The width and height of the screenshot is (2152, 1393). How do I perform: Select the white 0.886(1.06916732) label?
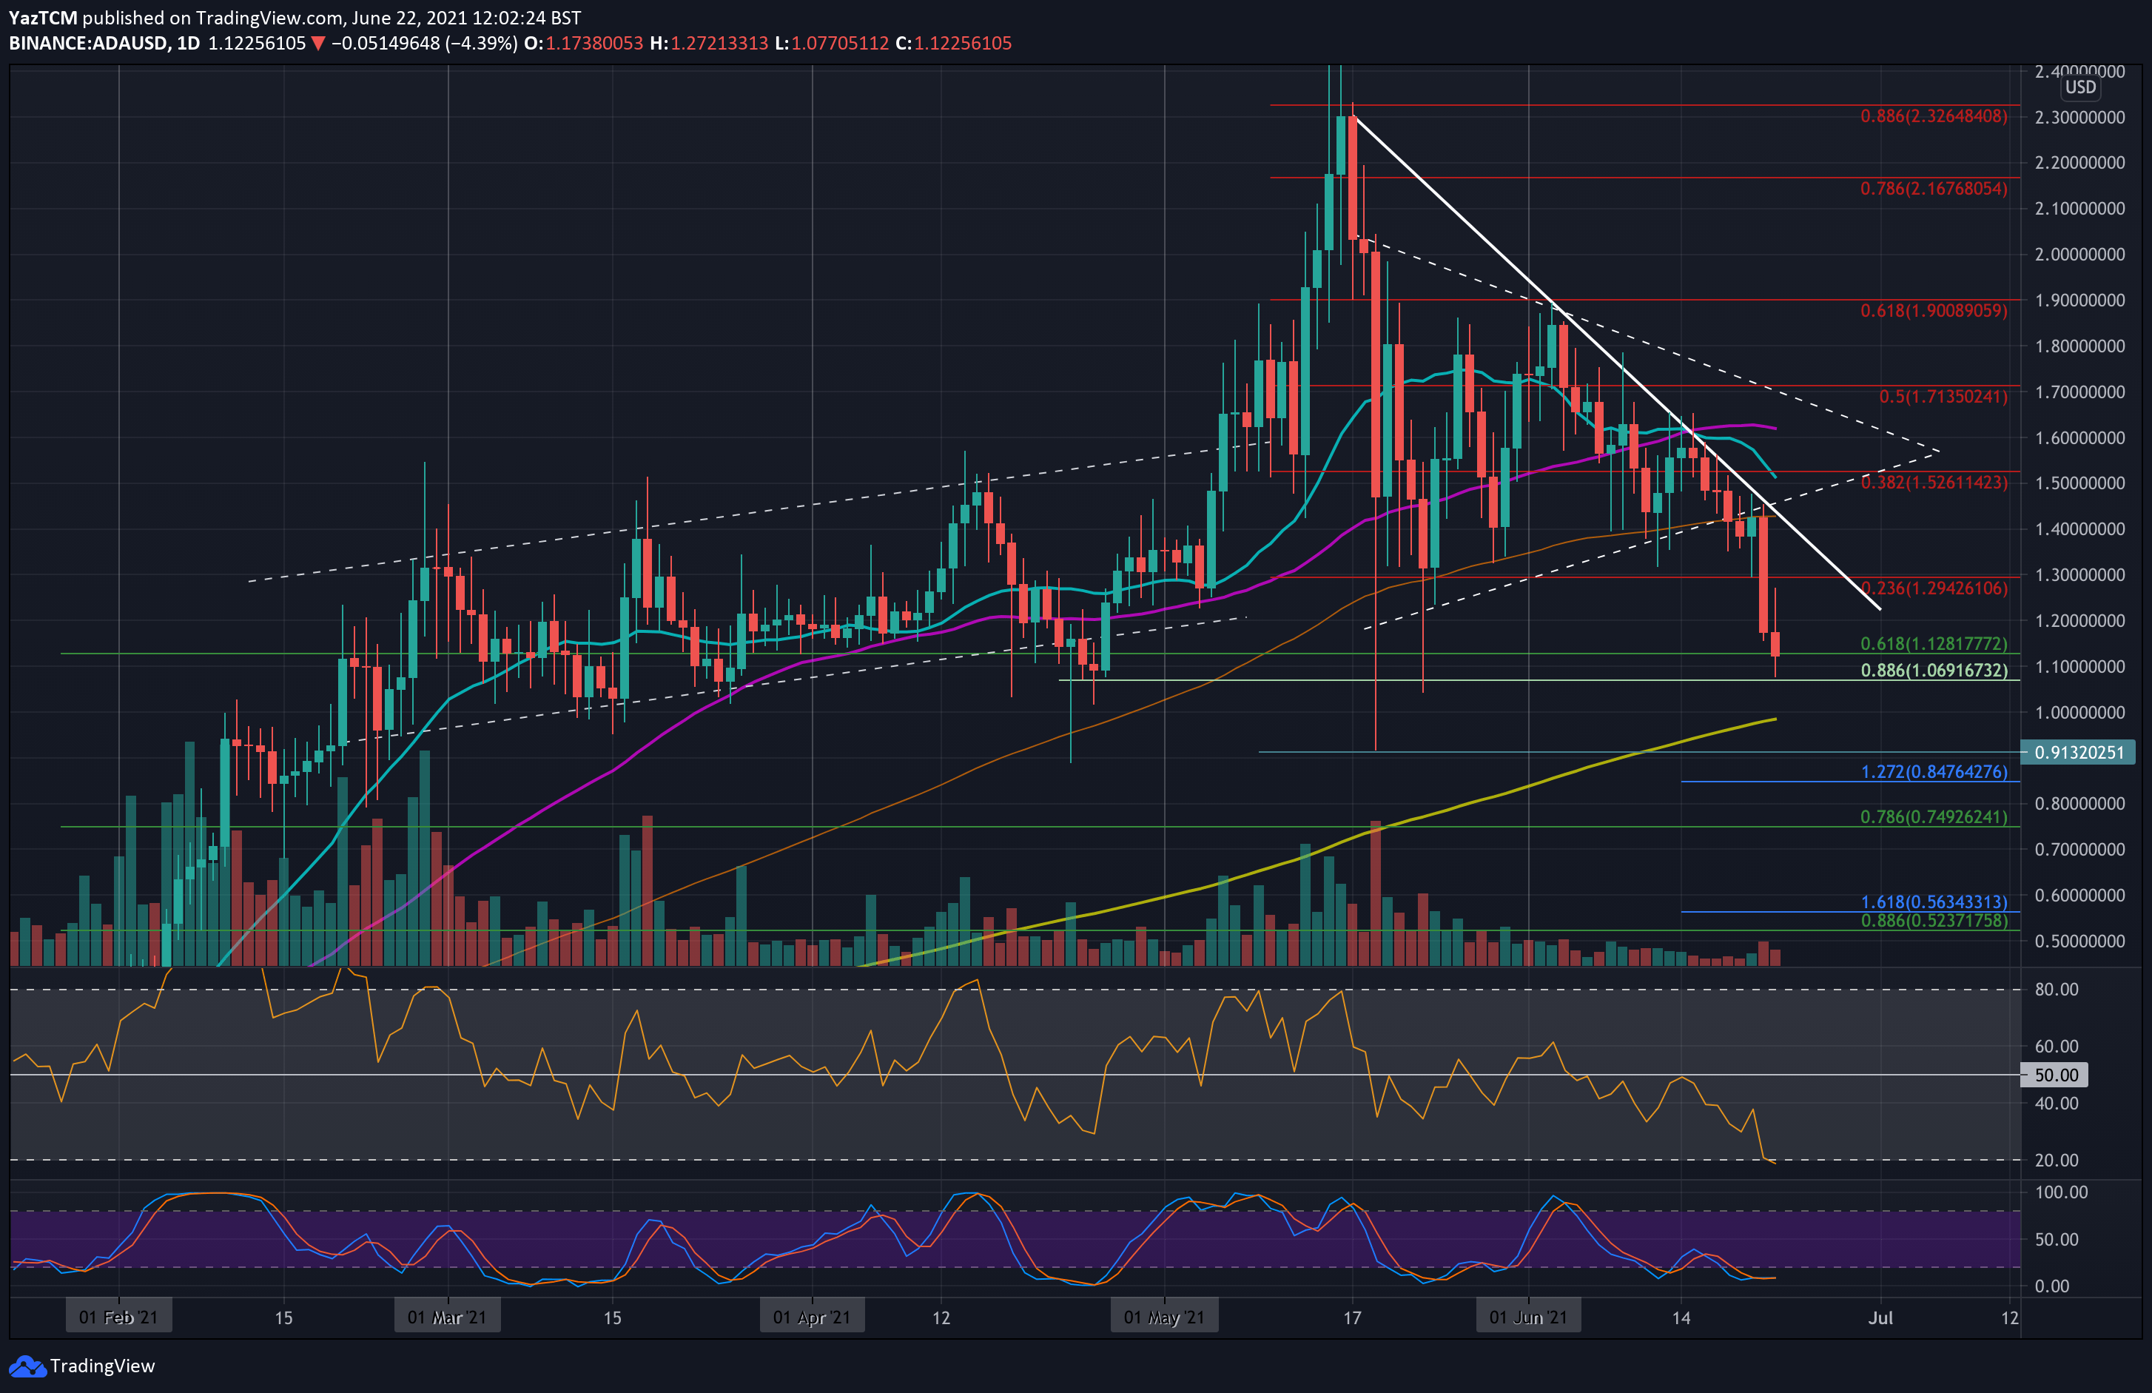pos(1933,671)
